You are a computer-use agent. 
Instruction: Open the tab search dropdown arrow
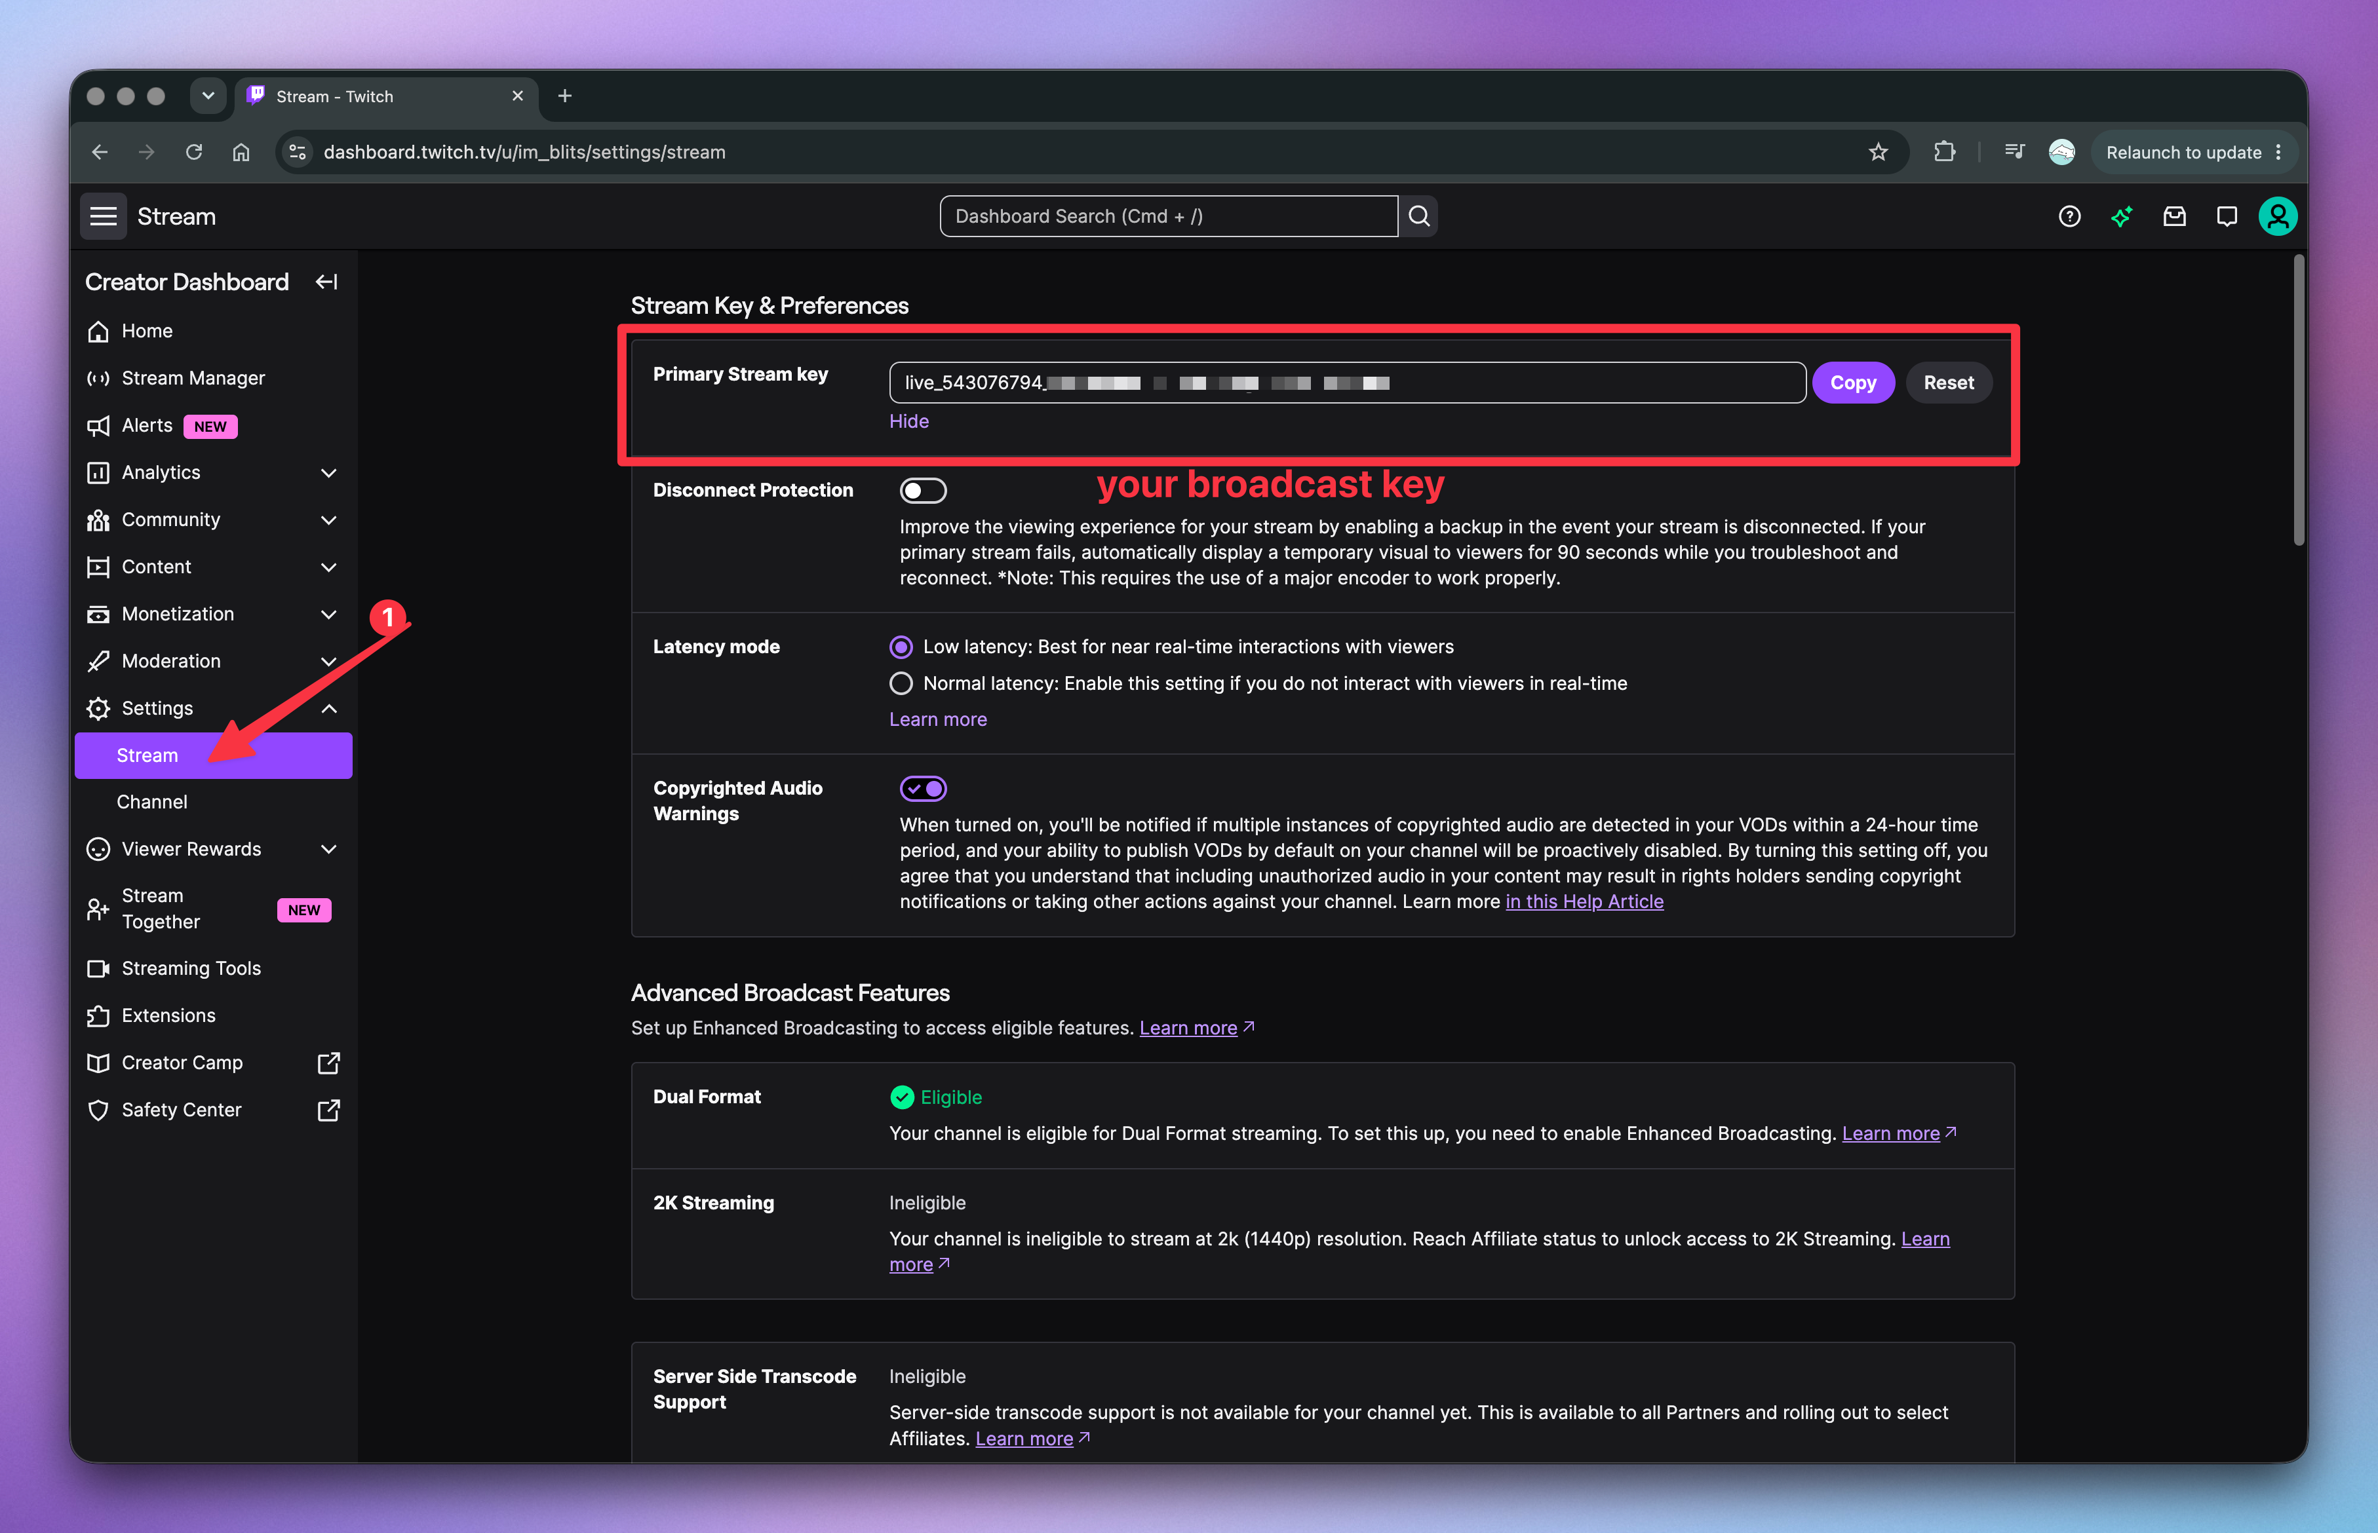[x=208, y=96]
